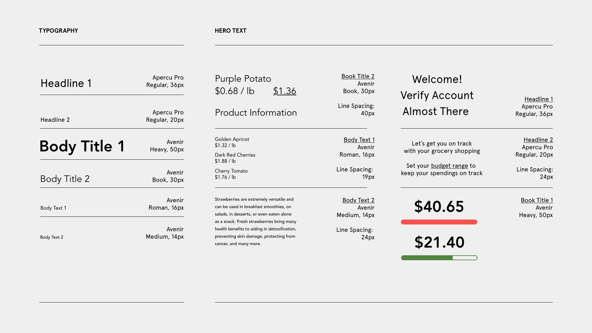592x333 pixels.
Task: Click the HERO TEXT section heading
Action: 230,31
